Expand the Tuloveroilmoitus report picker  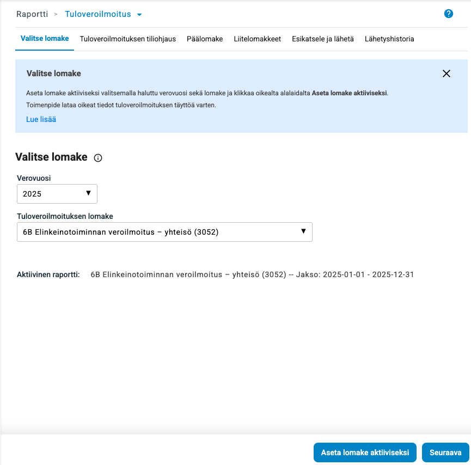point(103,15)
